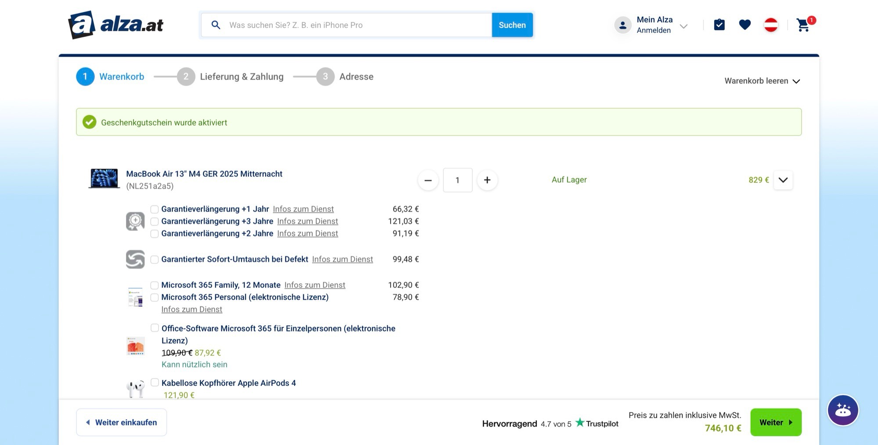Open the Alza chat assistant bubble
878x445 pixels.
pyautogui.click(x=843, y=410)
